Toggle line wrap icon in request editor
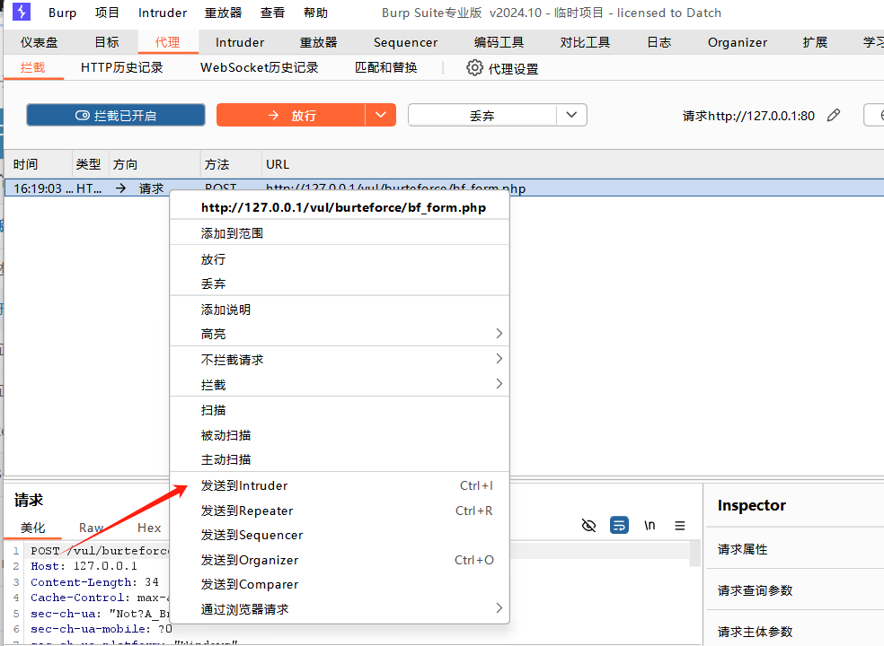 tap(619, 526)
